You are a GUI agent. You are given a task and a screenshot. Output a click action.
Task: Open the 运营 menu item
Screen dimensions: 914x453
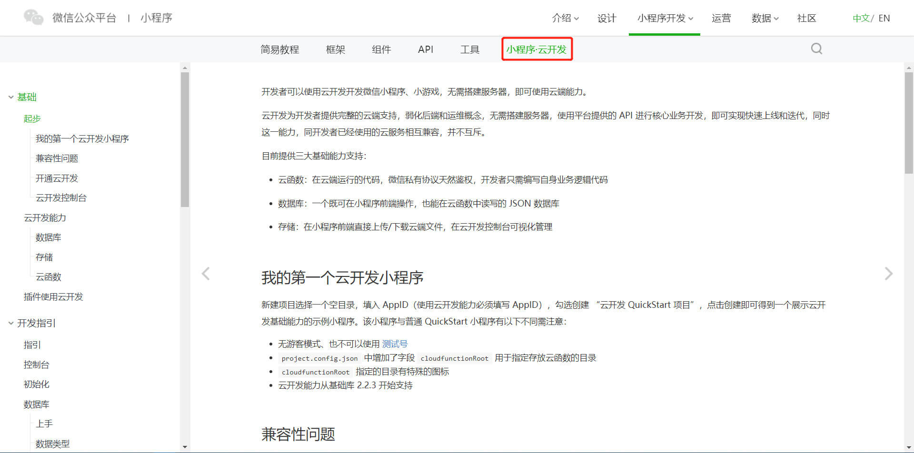[x=721, y=18]
